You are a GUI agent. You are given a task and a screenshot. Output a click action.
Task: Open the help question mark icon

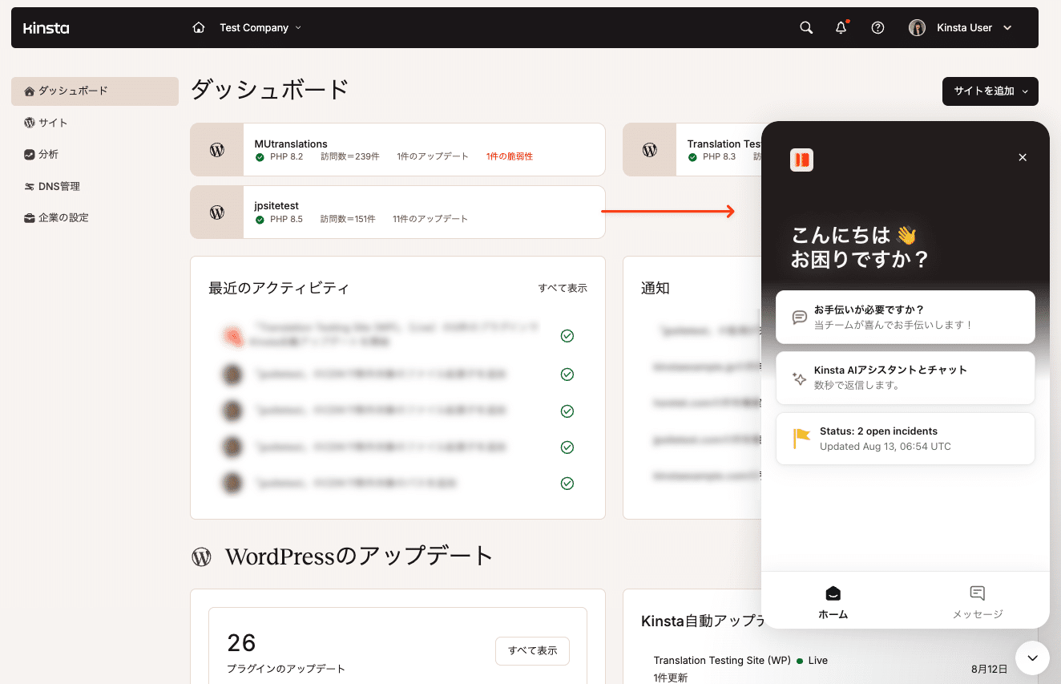point(877,27)
